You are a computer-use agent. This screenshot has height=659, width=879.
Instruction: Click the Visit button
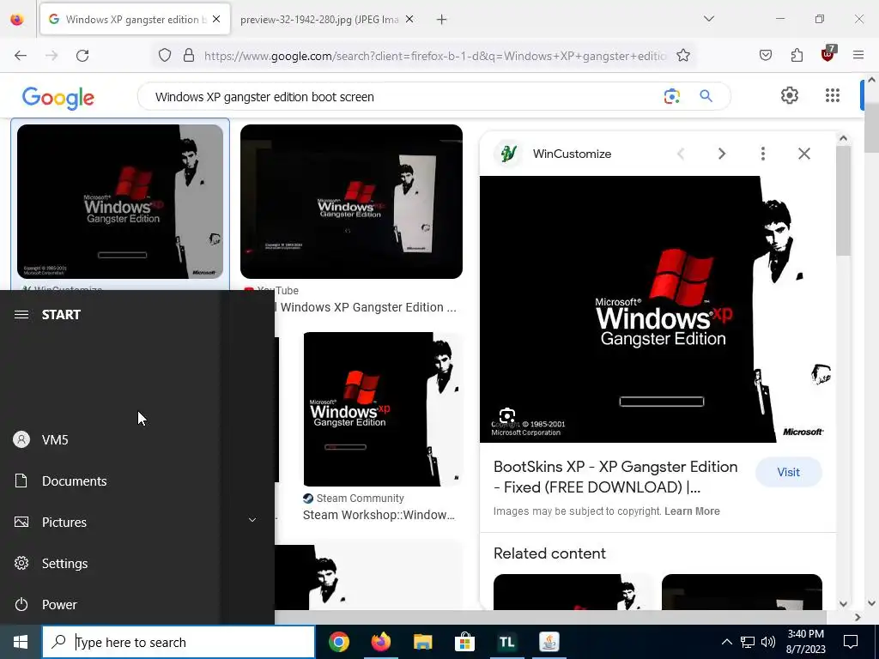tap(788, 473)
